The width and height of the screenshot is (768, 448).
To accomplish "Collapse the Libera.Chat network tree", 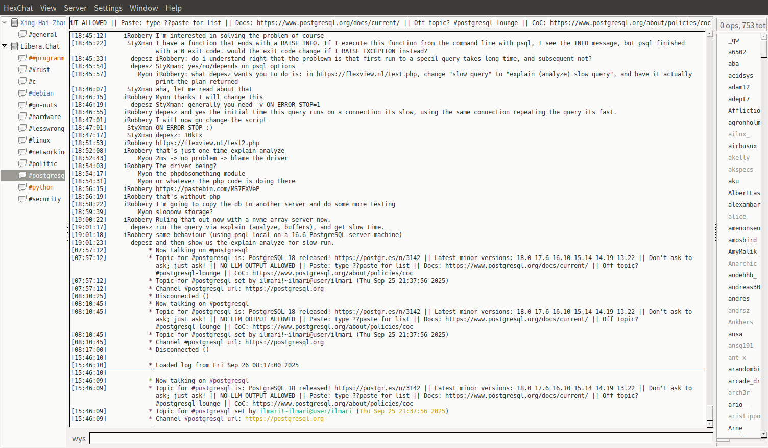I will (5, 46).
